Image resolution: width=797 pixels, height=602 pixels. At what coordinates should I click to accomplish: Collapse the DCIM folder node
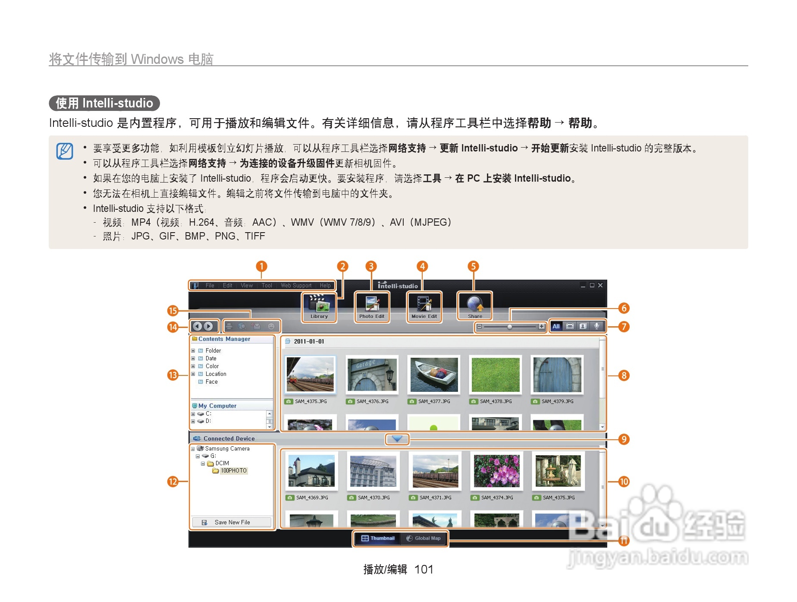pyautogui.click(x=203, y=464)
